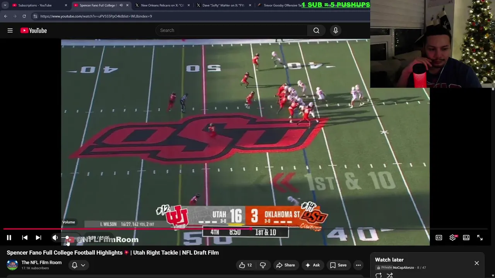Image resolution: width=495 pixels, height=278 pixels.
Task: Start voice search microphone
Action: [x=336, y=31]
